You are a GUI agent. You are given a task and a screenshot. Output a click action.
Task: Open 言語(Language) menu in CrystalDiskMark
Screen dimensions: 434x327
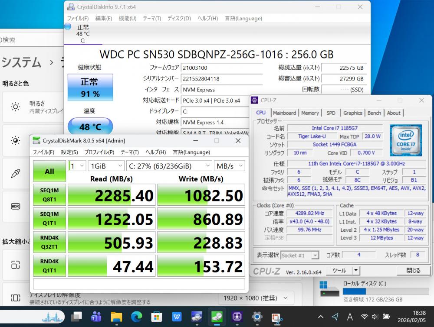coord(191,152)
